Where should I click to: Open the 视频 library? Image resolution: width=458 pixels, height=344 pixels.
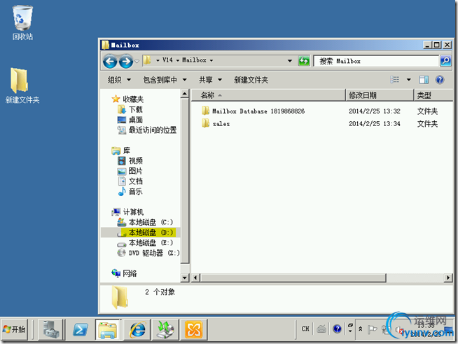point(130,160)
